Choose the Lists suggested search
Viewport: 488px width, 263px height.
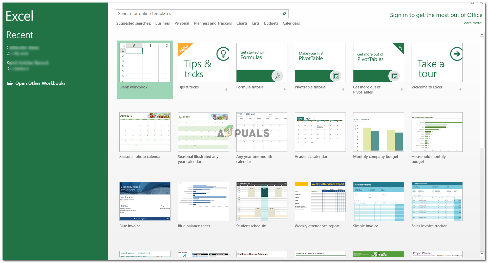point(256,23)
